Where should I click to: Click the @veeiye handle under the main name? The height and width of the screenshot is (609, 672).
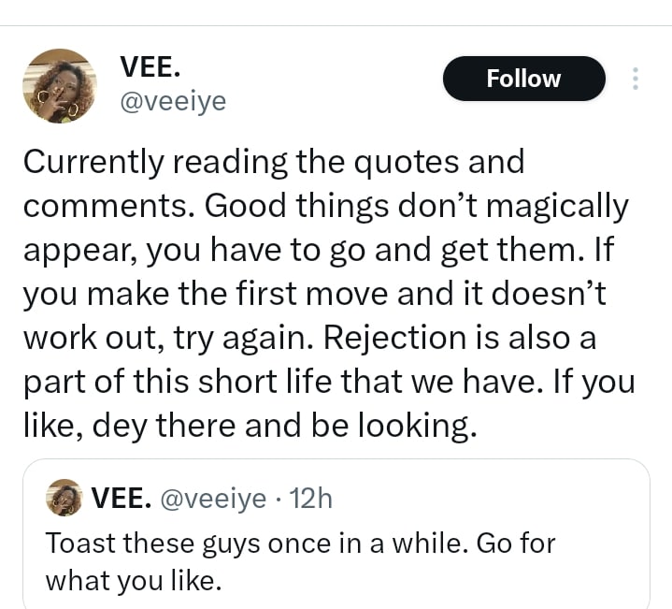pos(173,100)
